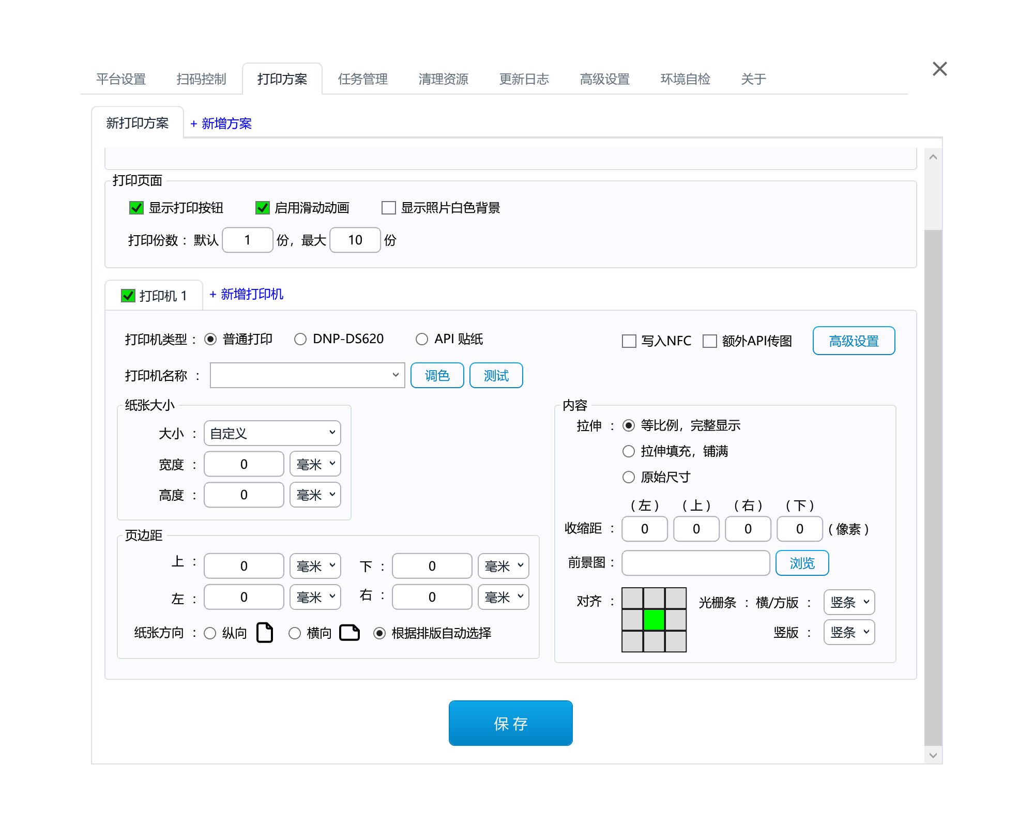1034x827 pixels.
Task: Select API 贴纸 printer type
Action: (422, 339)
